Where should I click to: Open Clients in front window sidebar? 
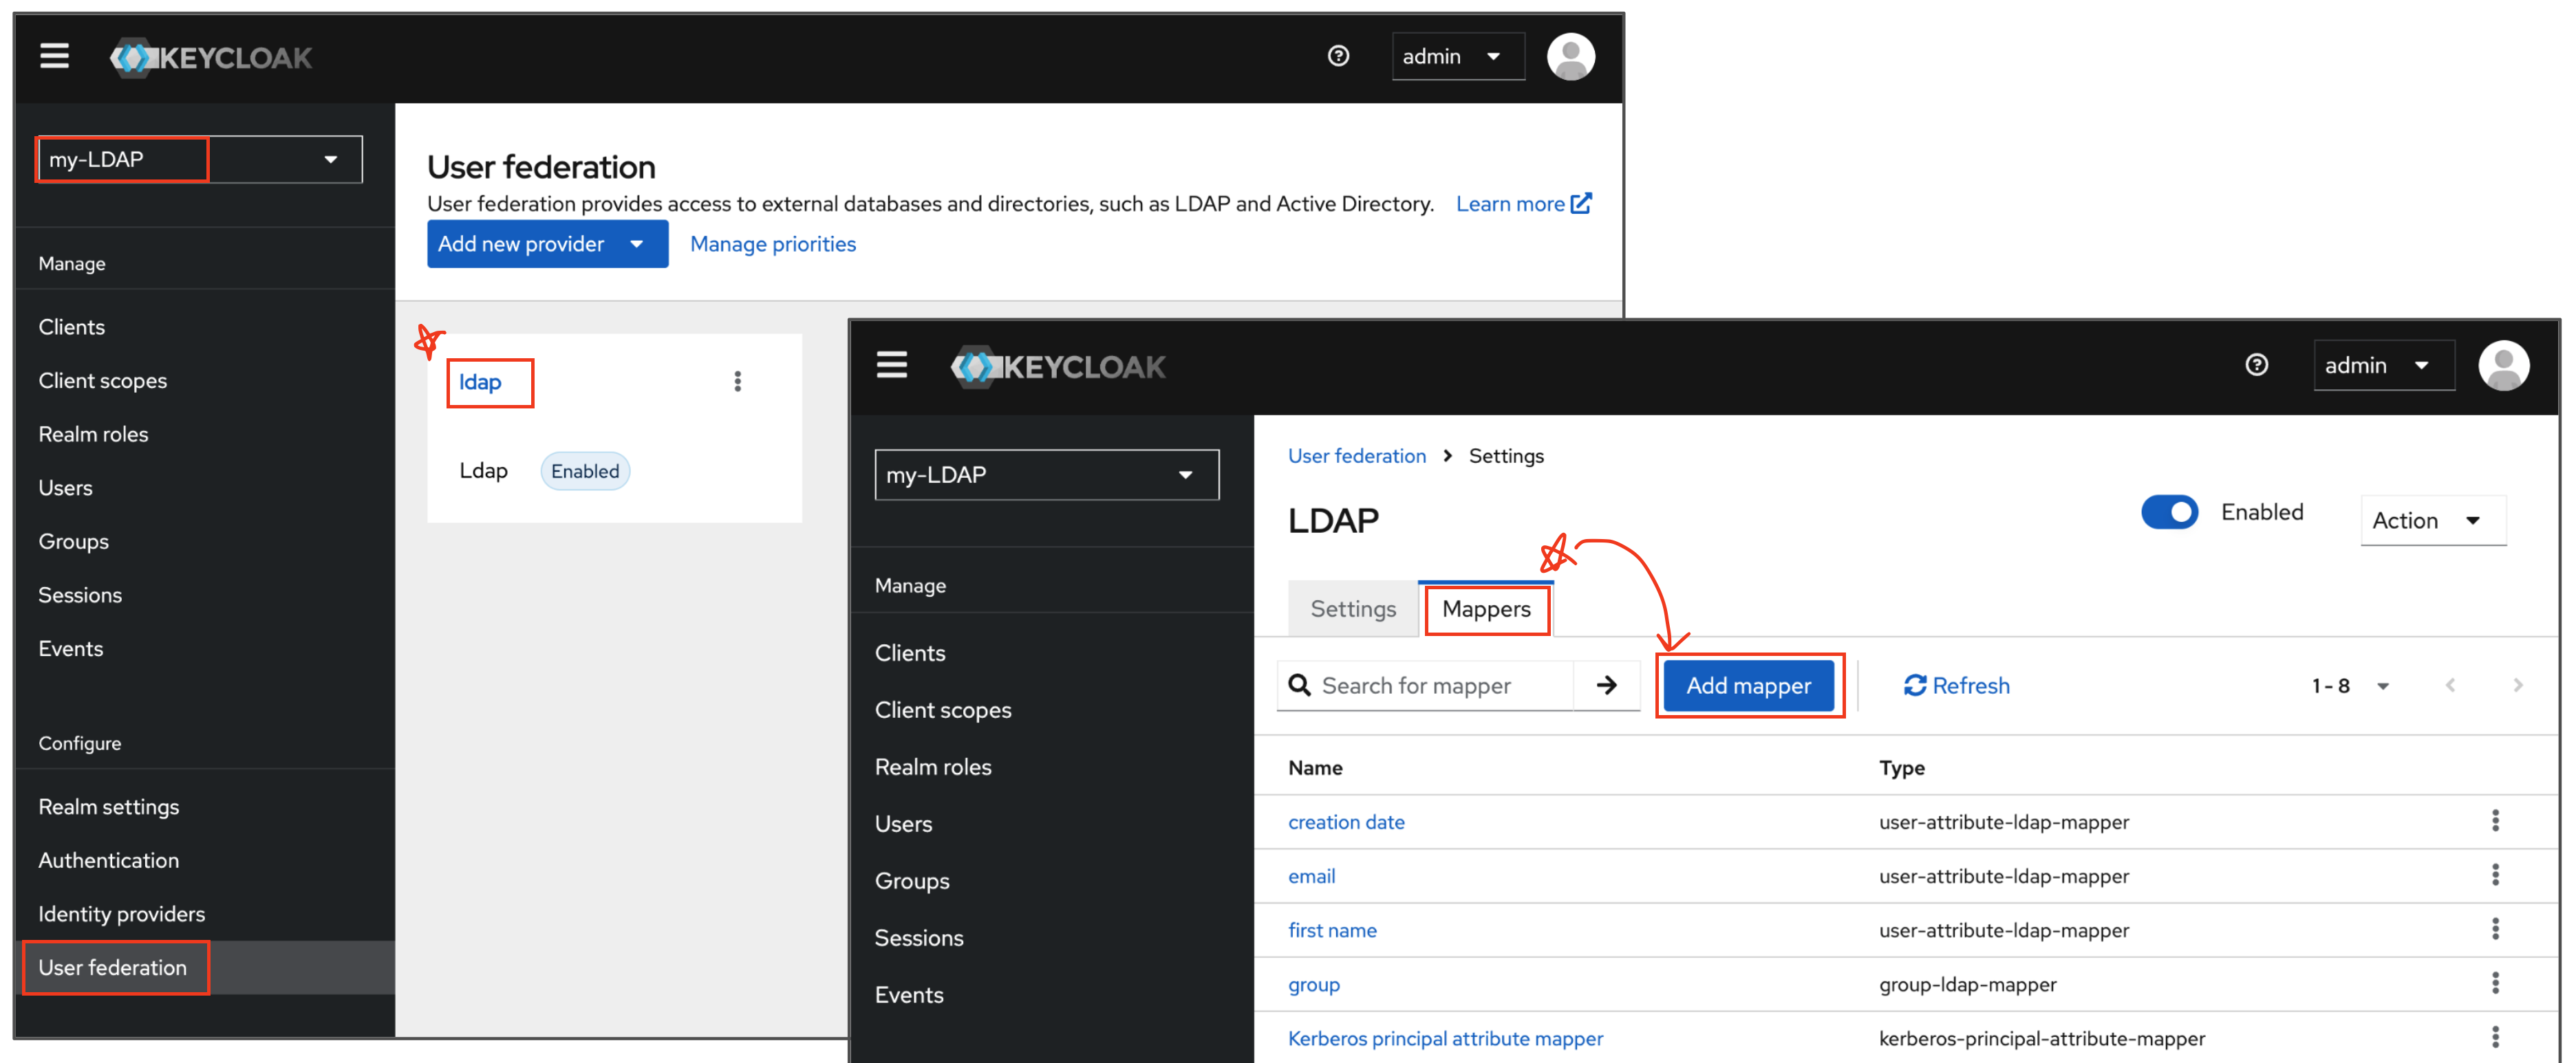pyautogui.click(x=910, y=653)
